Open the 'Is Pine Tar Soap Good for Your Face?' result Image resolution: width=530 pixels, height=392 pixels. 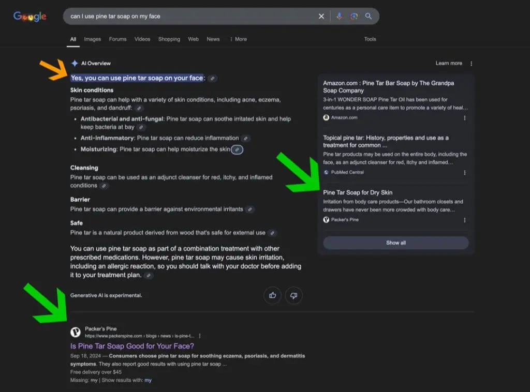point(132,345)
